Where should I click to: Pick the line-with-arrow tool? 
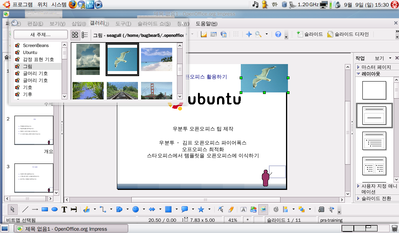coord(35,209)
